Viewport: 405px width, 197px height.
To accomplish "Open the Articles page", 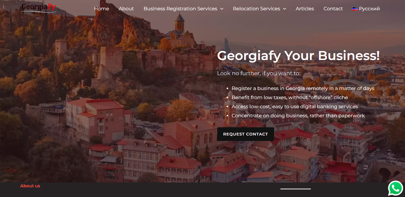I will pyautogui.click(x=305, y=9).
